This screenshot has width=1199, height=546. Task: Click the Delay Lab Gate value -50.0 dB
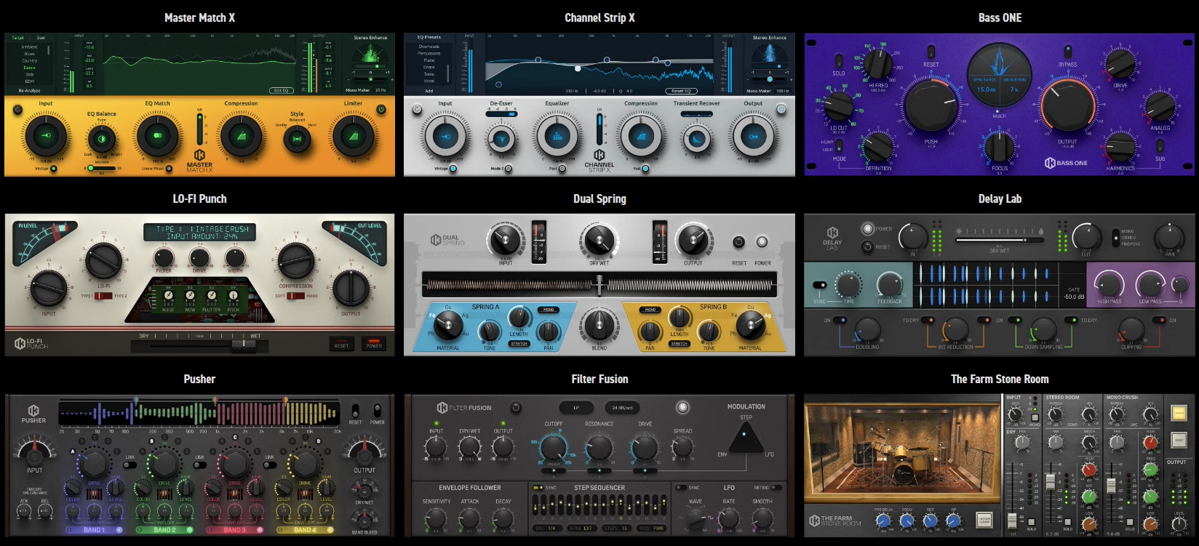(1074, 297)
